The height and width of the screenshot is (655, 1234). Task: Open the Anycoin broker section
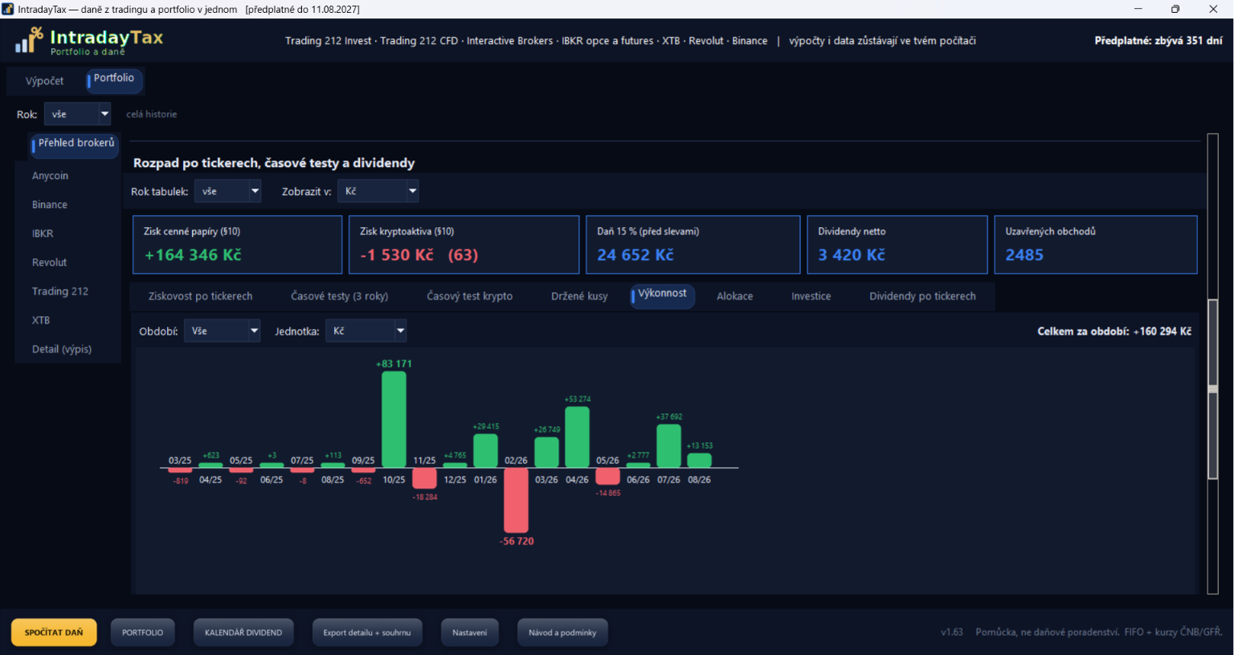point(50,176)
